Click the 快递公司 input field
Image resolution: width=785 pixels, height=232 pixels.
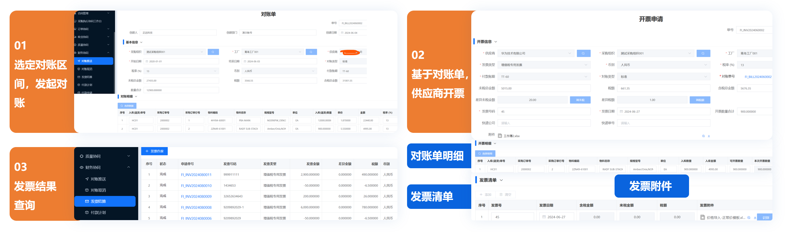click(544, 123)
